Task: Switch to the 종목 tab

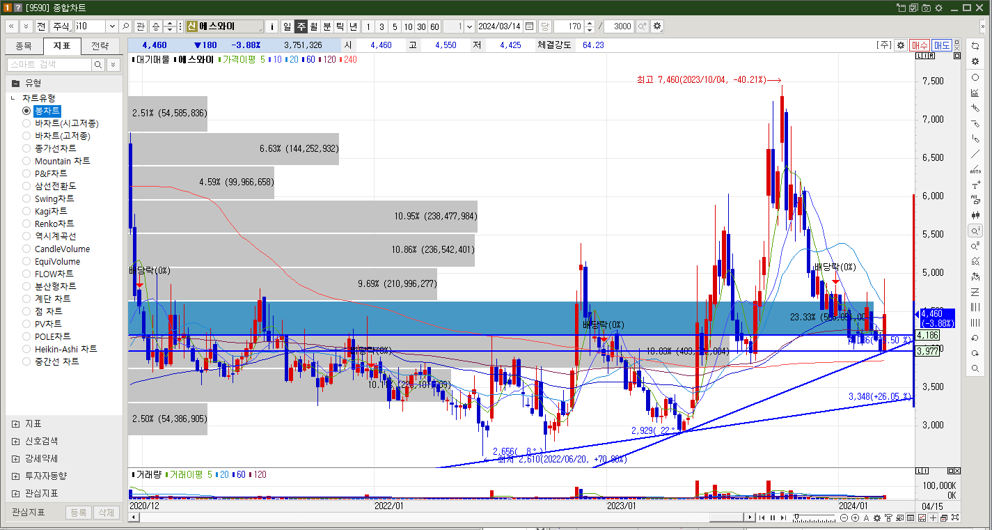Action: point(24,46)
